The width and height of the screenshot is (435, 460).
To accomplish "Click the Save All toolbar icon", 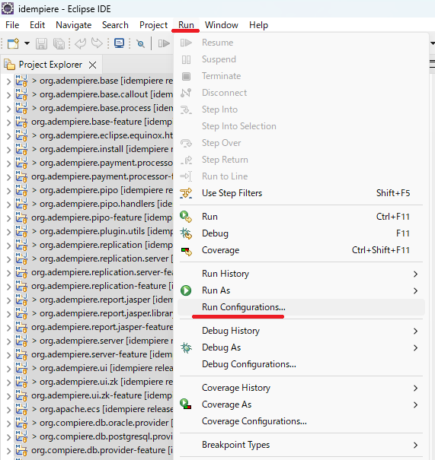I will coord(59,43).
